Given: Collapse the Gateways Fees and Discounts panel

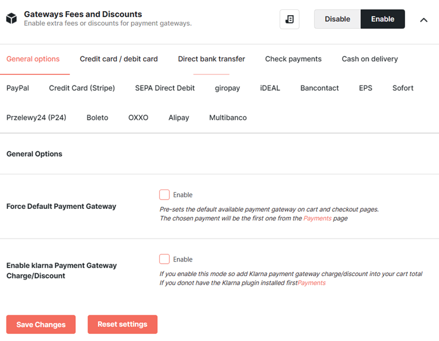Looking at the screenshot, I should tap(424, 20).
